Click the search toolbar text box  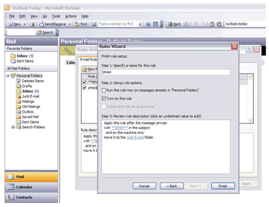(22, 32)
